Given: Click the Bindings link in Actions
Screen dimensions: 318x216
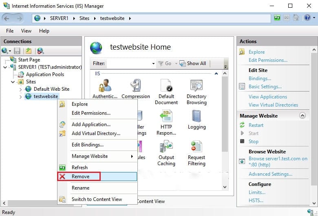Looking at the screenshot, I should 260,79.
